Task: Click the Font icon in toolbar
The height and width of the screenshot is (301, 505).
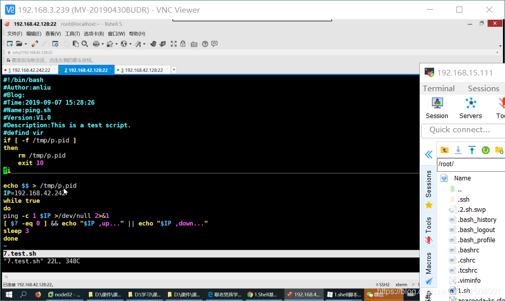Action: (138, 44)
